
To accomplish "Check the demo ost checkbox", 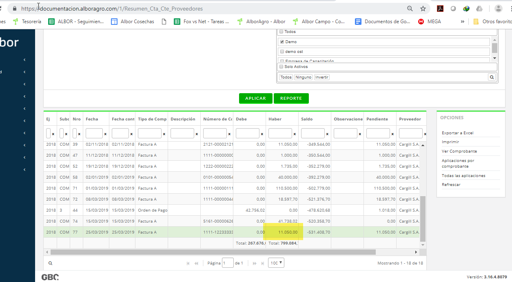I will pos(281,52).
